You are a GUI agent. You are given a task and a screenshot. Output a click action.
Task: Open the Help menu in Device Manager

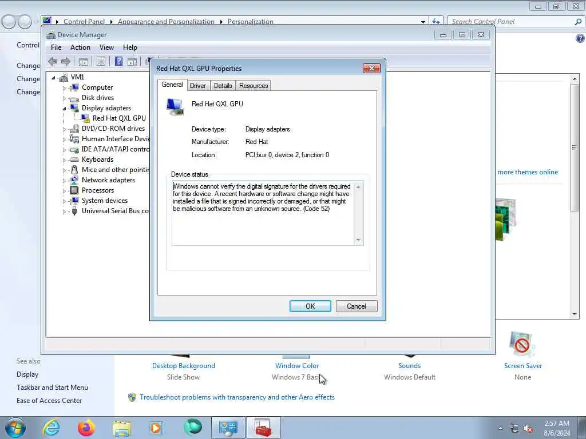(x=130, y=47)
